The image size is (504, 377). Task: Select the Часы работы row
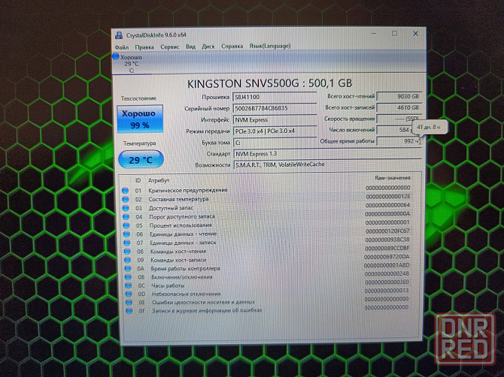click(x=268, y=284)
